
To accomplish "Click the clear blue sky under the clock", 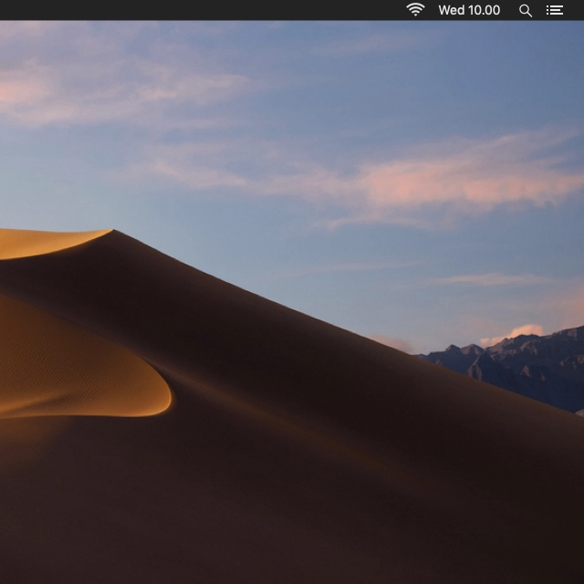I will coord(470,73).
